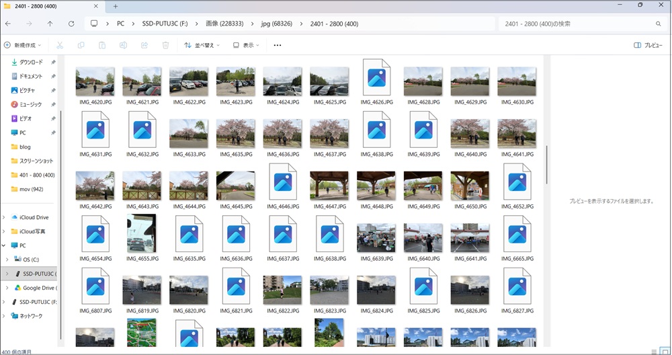
Task: Click 2401 - 2800 (400) in breadcrumb
Action: pos(334,24)
